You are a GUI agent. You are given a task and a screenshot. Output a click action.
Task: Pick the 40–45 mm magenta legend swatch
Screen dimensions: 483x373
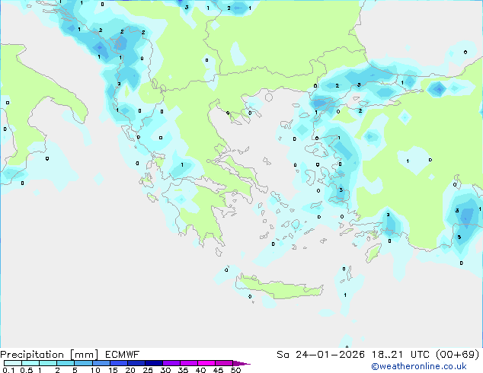pos(206,363)
